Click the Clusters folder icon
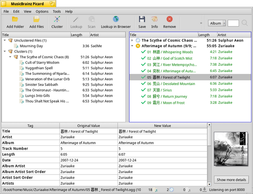This screenshot has height=194, width=253. coord(11,51)
